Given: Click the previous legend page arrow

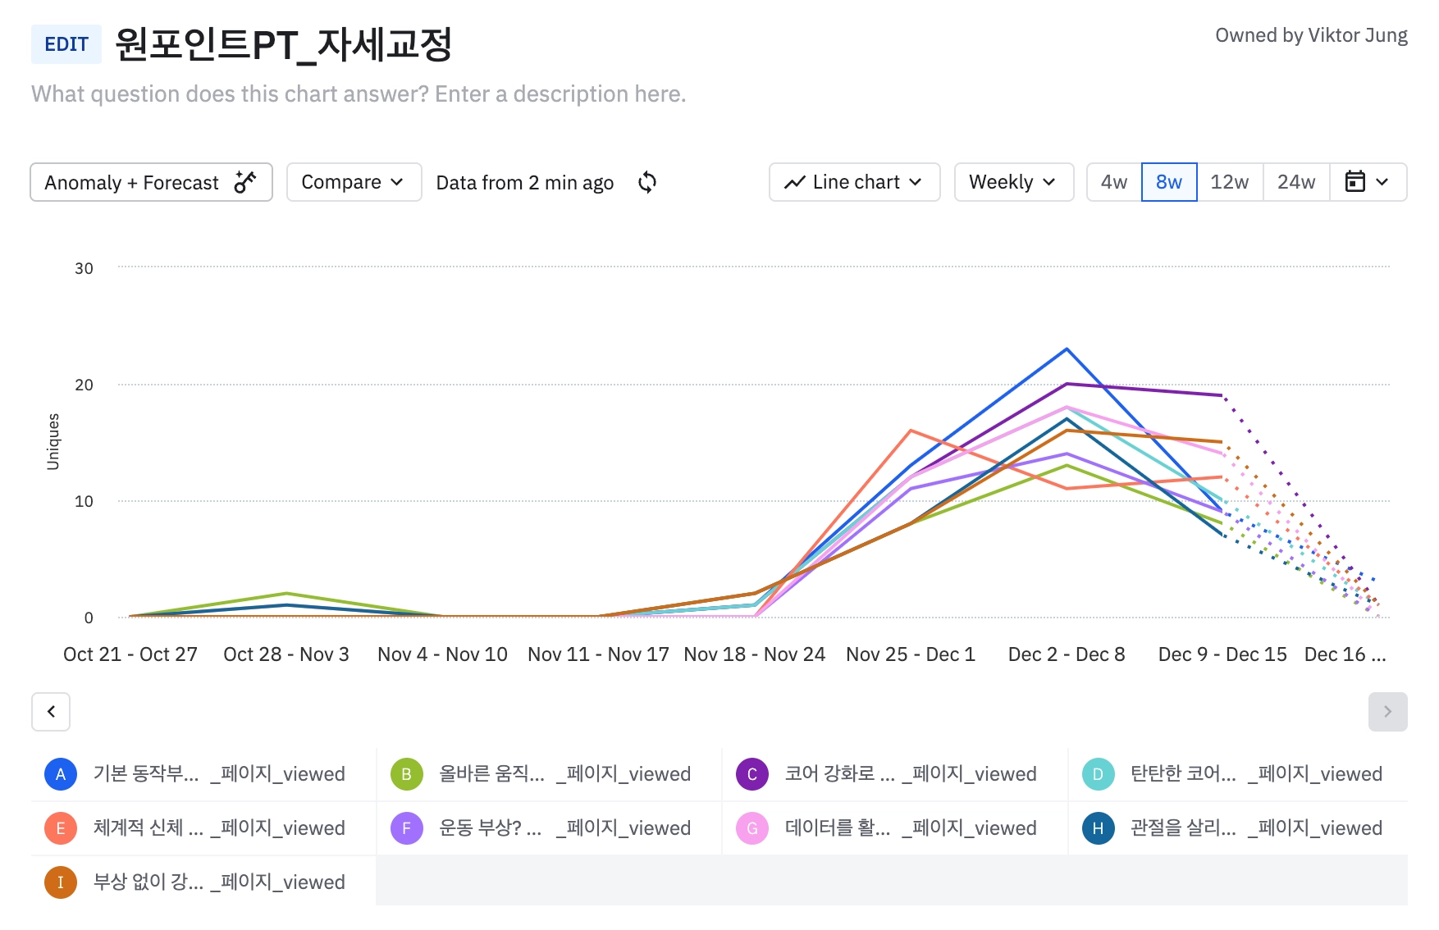Looking at the screenshot, I should pyautogui.click(x=51, y=712).
